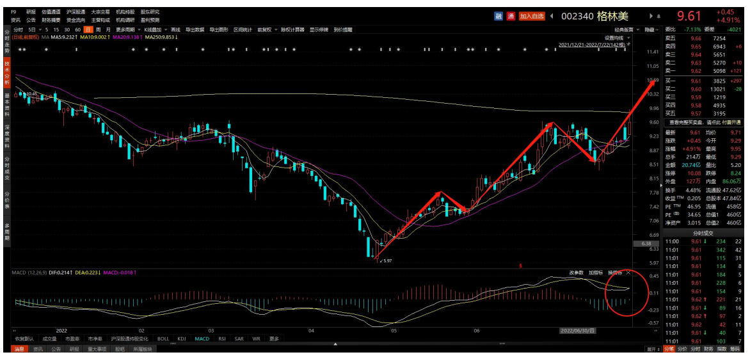The image size is (750, 357).
Task: Select the KDJ indicator tab
Action: 181,339
